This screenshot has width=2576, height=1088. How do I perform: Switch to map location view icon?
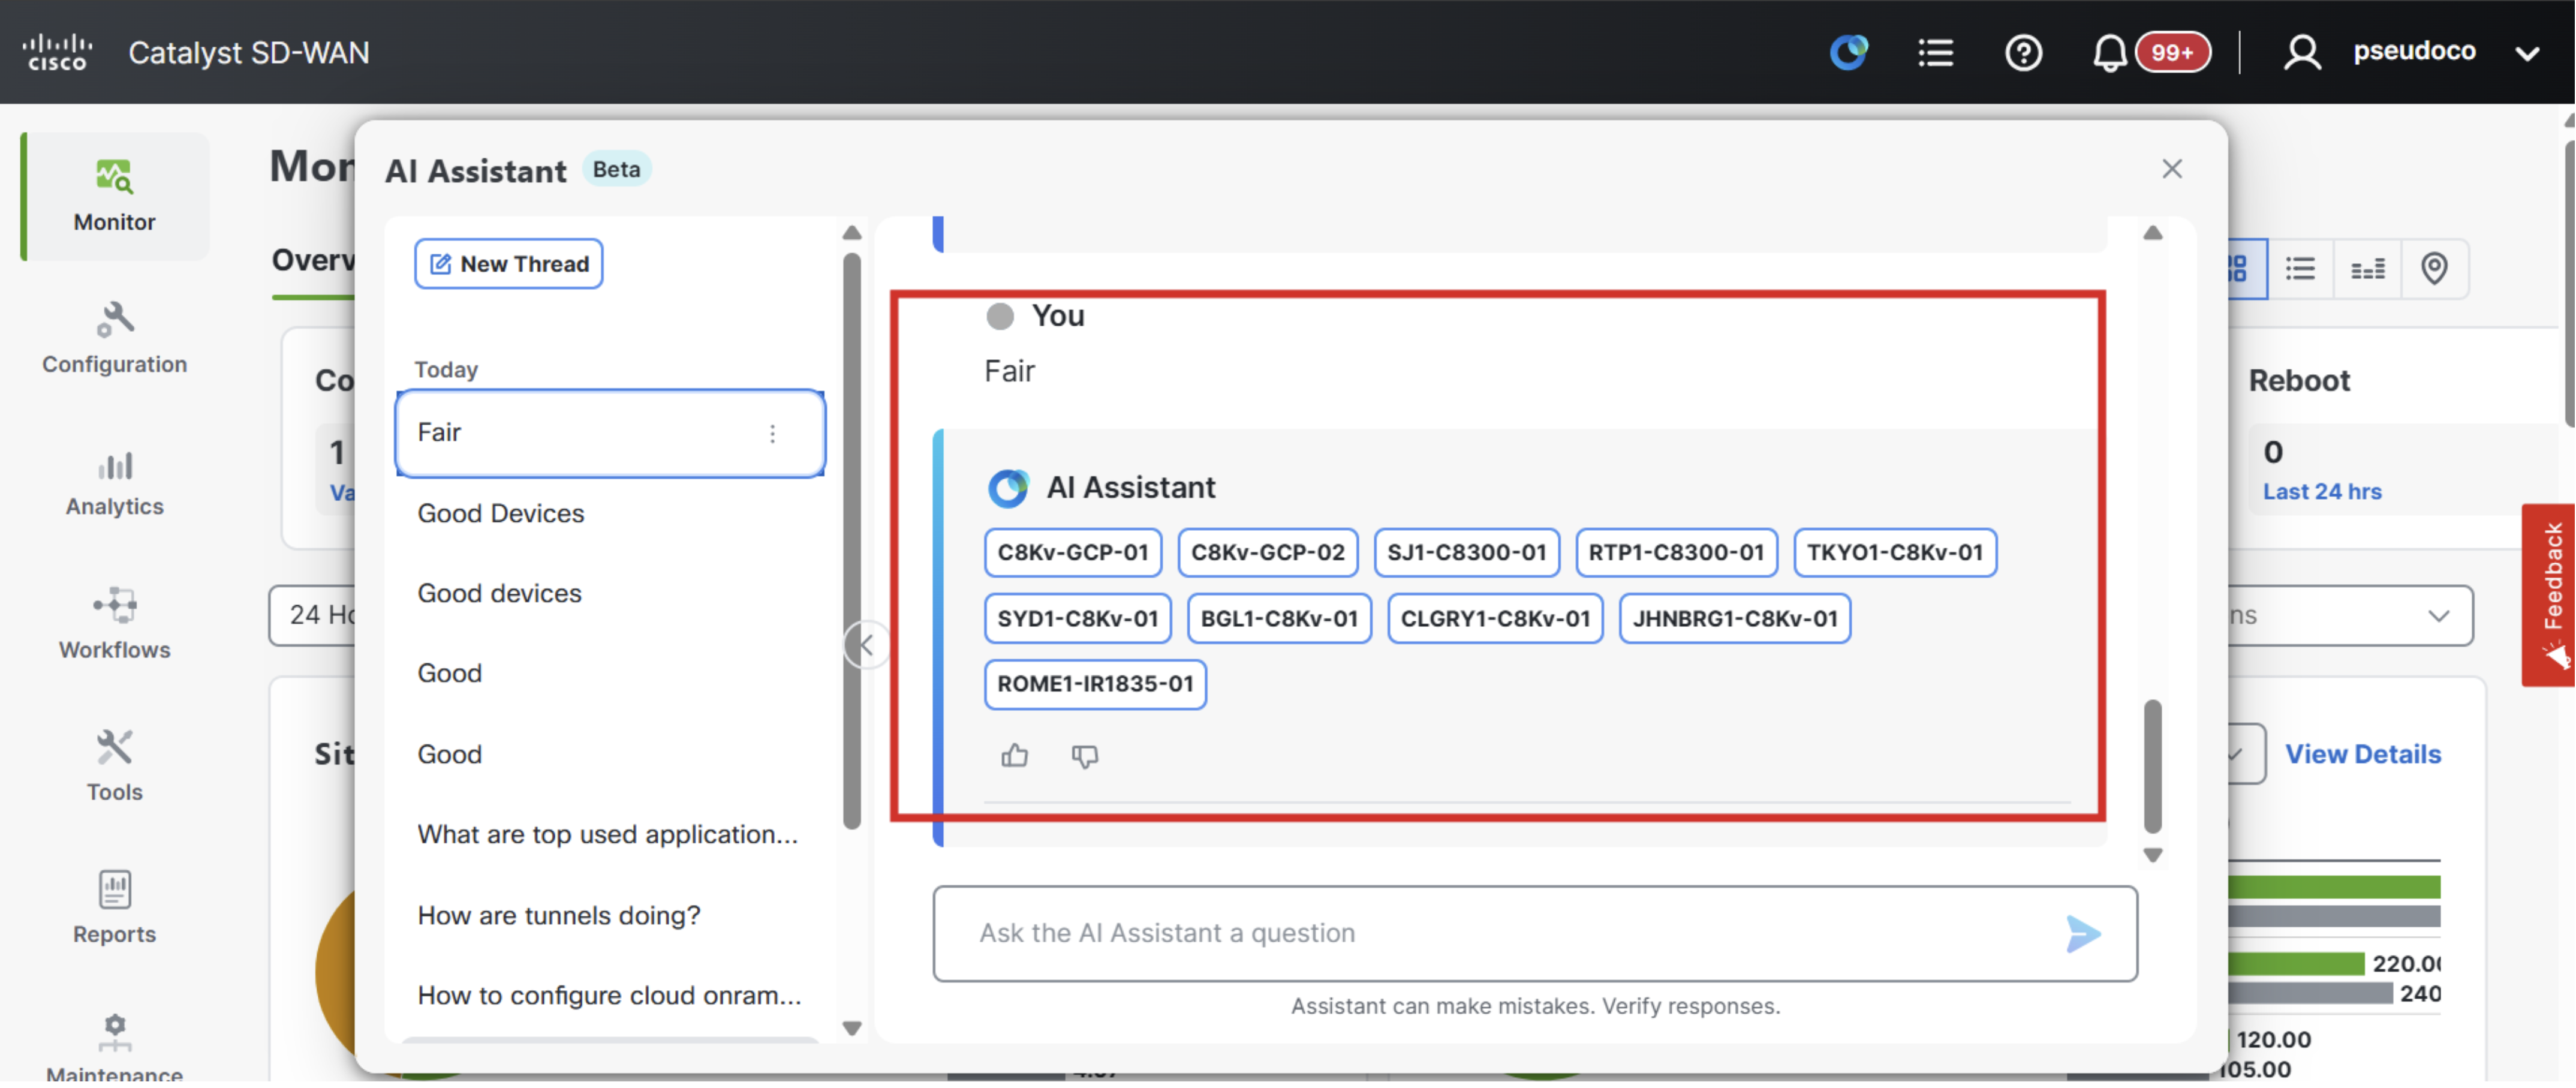tap(2434, 268)
